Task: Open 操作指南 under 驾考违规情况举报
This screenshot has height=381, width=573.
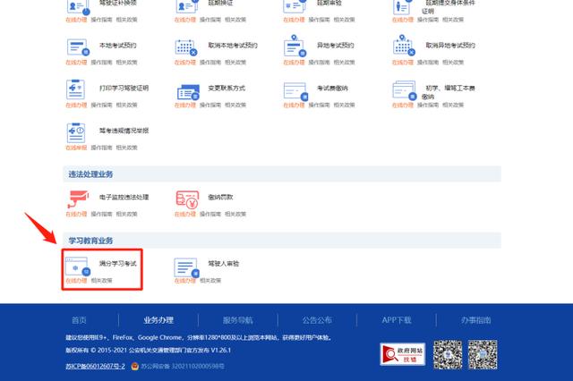Action: 101,148
